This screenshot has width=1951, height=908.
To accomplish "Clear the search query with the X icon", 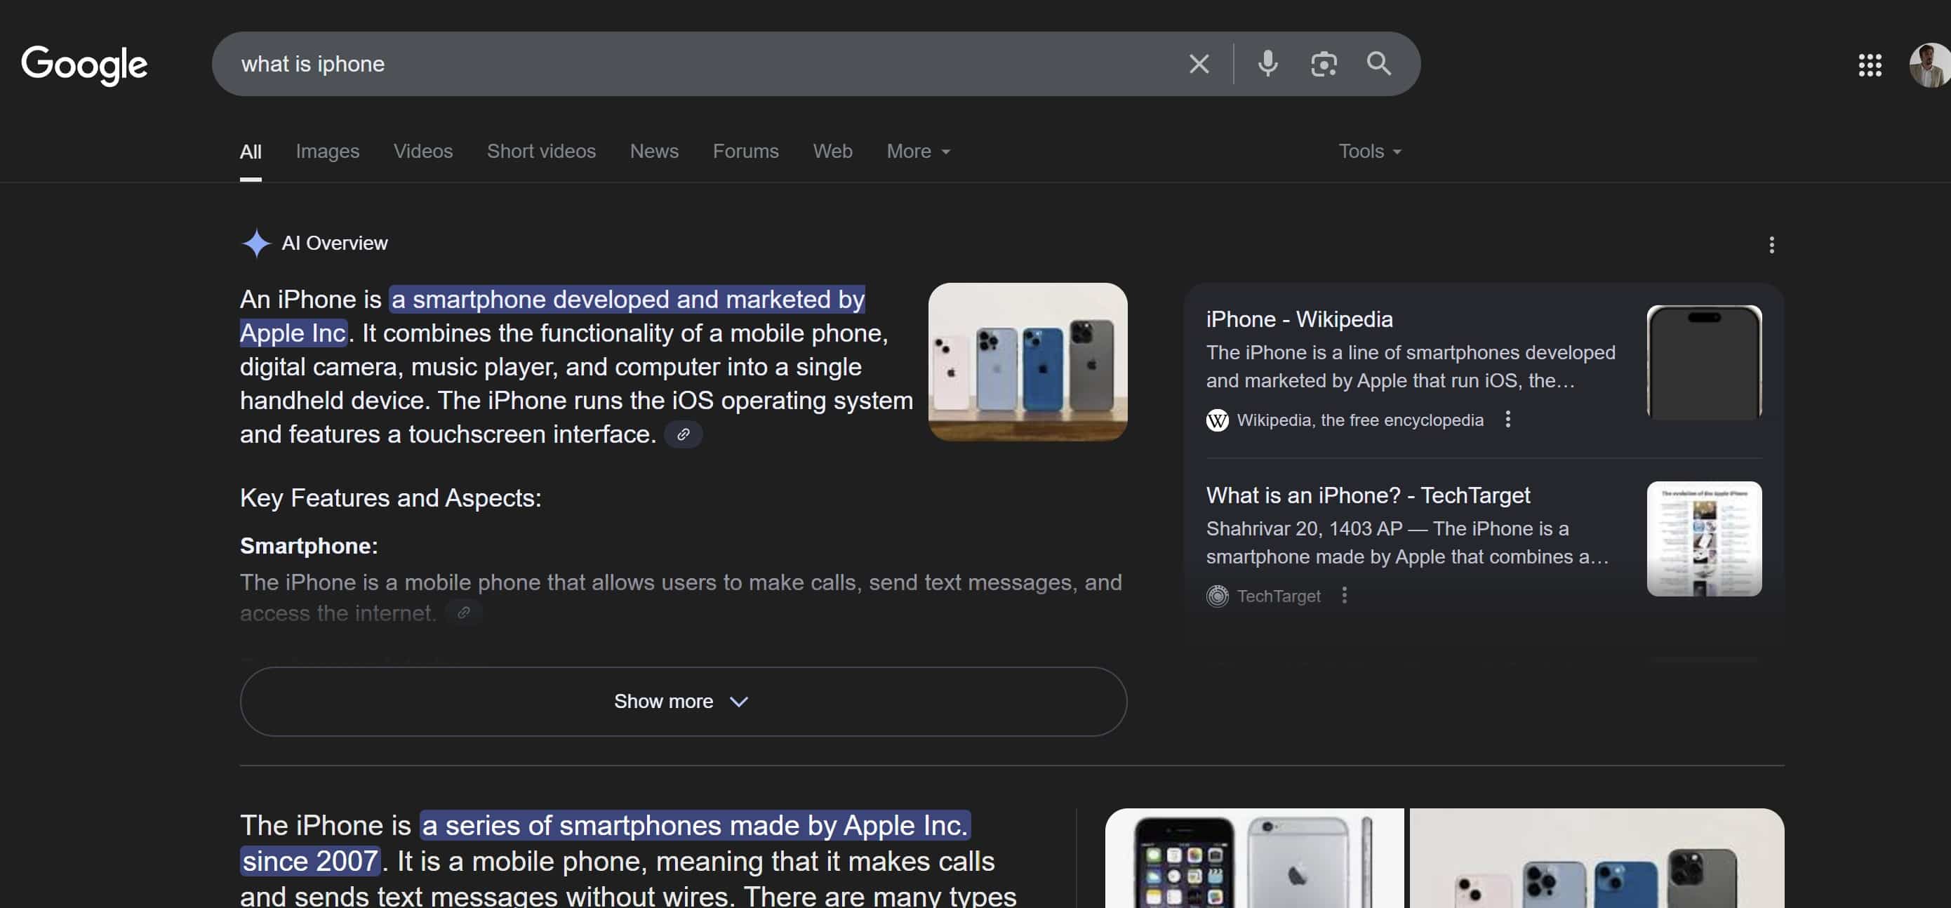I will pyautogui.click(x=1198, y=64).
